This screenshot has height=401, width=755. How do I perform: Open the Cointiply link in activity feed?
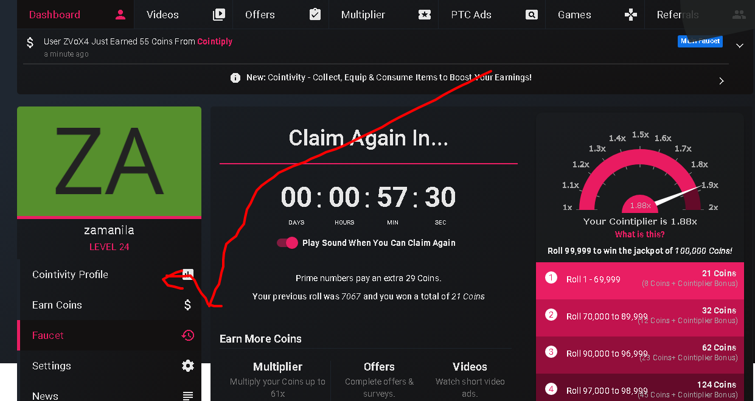(x=215, y=41)
